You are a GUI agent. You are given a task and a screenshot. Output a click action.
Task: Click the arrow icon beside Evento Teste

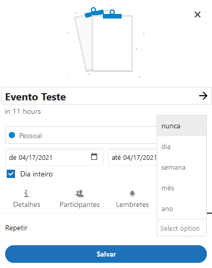coord(203,96)
